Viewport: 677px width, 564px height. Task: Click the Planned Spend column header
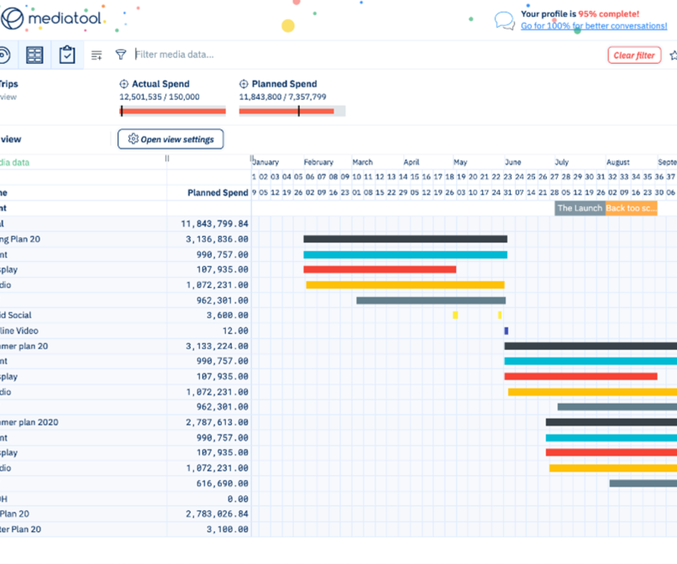[x=218, y=193]
